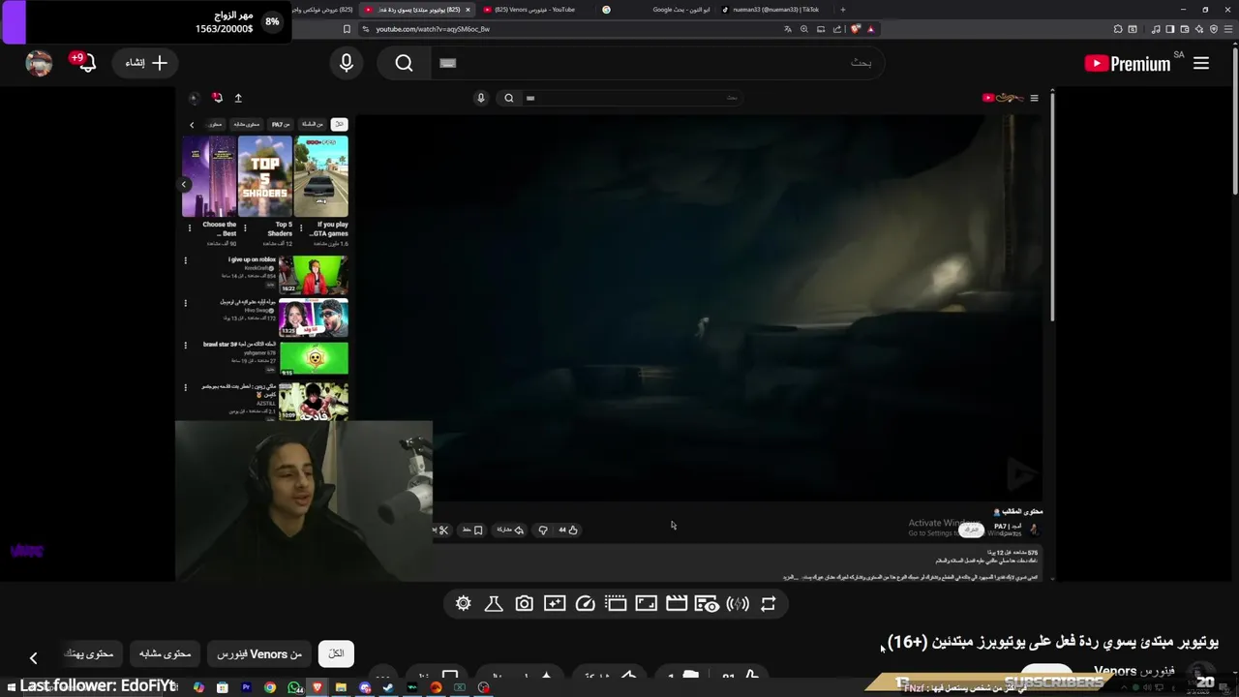Click the Brave shields lion icon
This screenshot has width=1239, height=697.
click(855, 29)
